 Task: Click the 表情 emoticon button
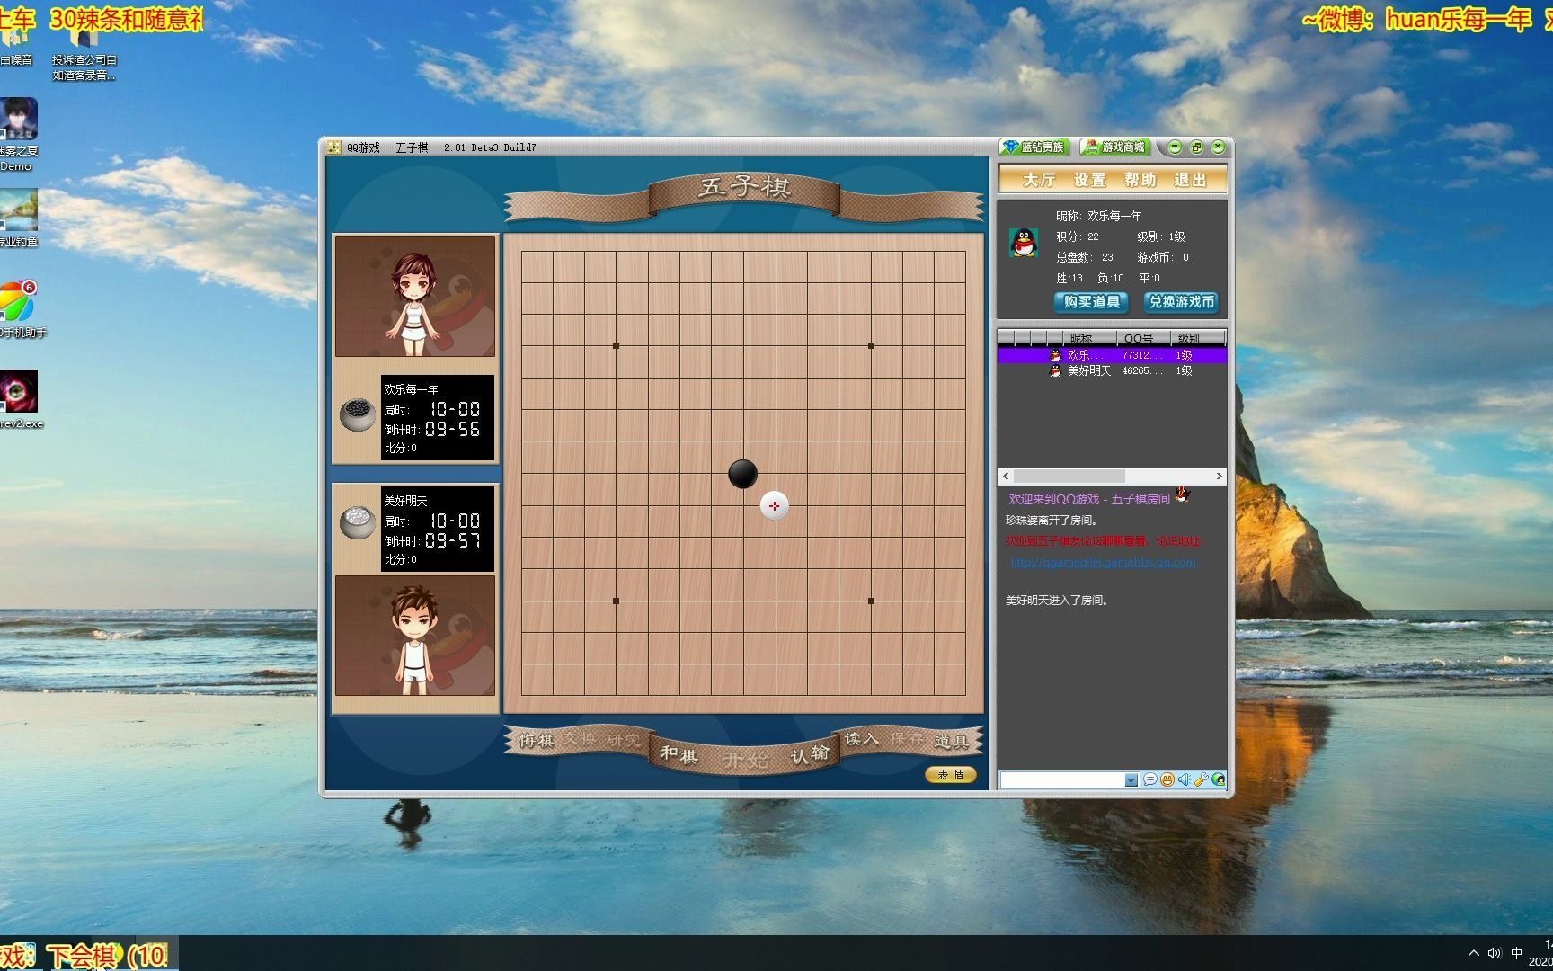[950, 775]
